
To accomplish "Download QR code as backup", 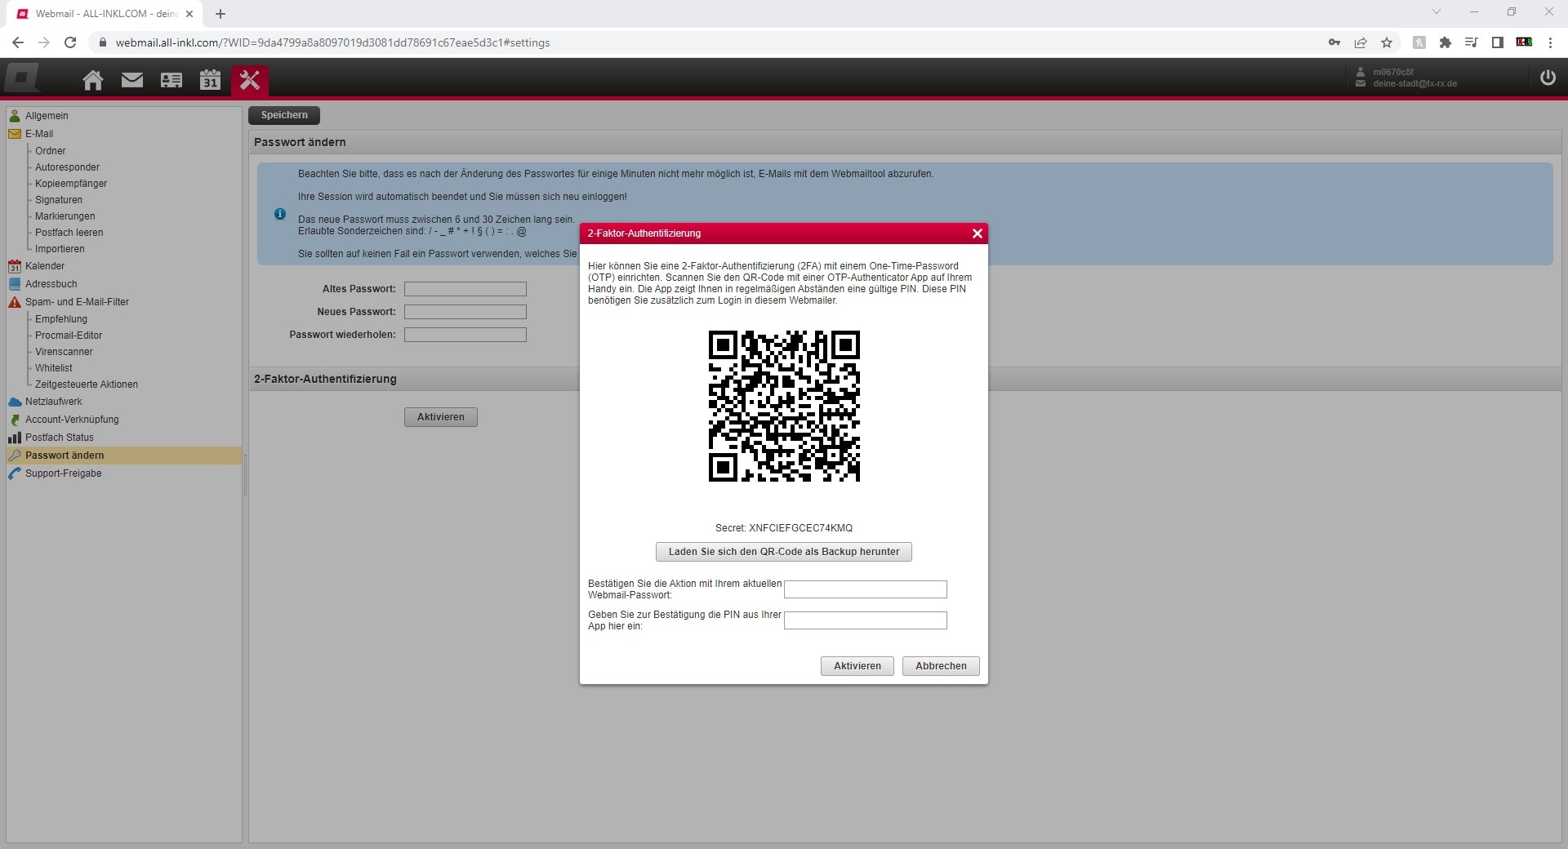I will (x=784, y=552).
